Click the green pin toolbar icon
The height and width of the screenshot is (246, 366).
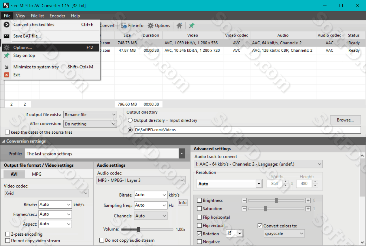click(191, 26)
